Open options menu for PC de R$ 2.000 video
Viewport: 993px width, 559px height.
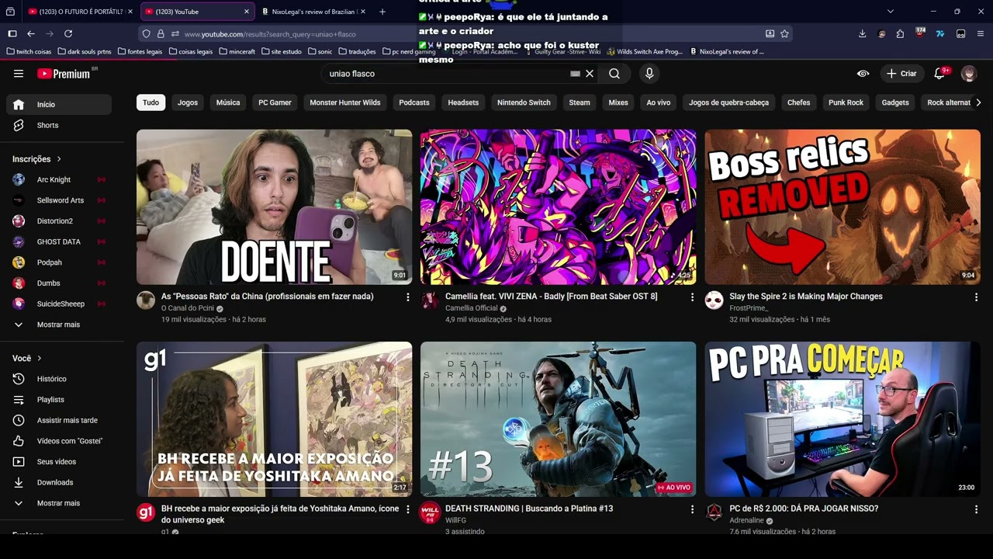(x=976, y=509)
